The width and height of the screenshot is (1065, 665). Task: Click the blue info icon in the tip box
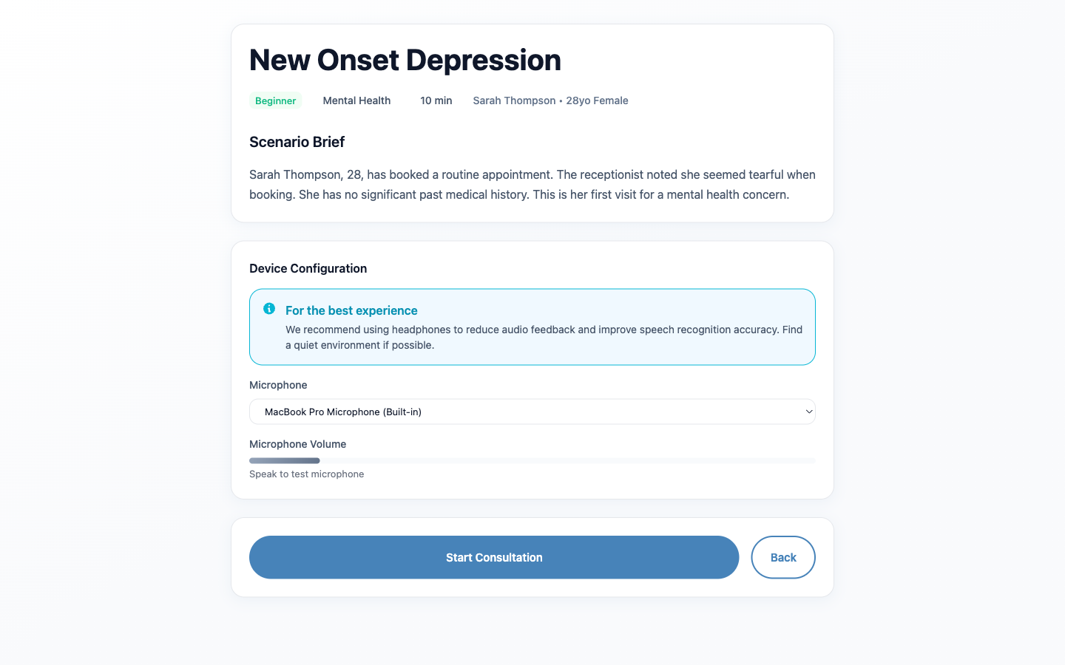pos(269,309)
